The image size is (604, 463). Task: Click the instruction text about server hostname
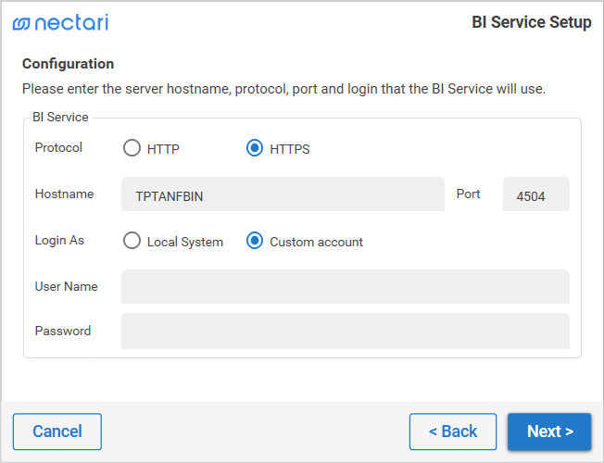283,89
